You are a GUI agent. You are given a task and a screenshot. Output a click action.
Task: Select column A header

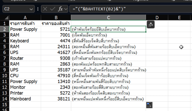coord(25,18)
